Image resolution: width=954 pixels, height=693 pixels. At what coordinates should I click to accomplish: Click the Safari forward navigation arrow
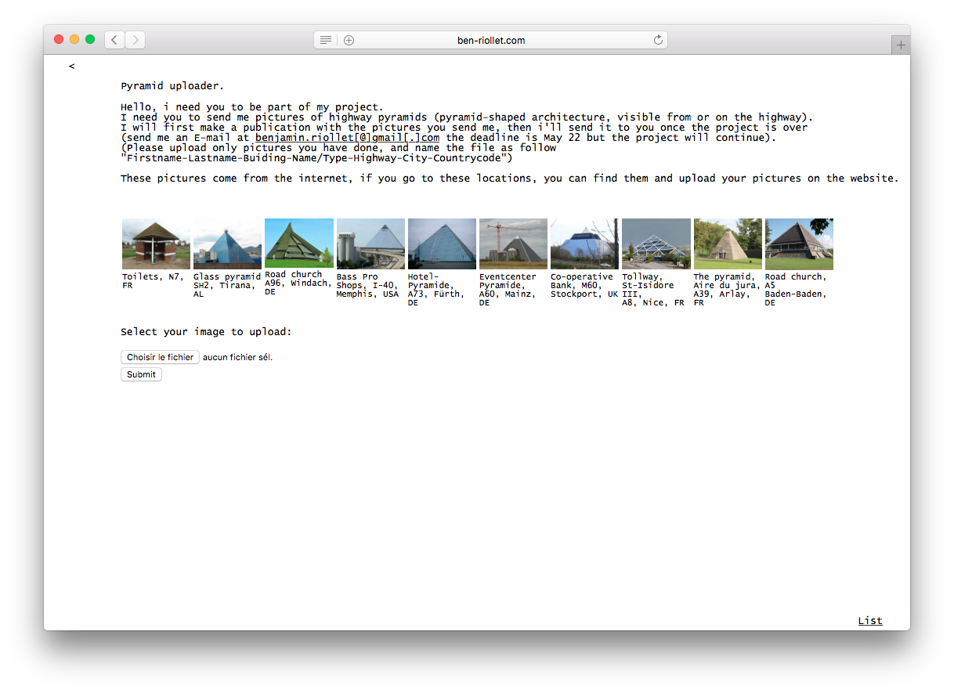pos(135,40)
